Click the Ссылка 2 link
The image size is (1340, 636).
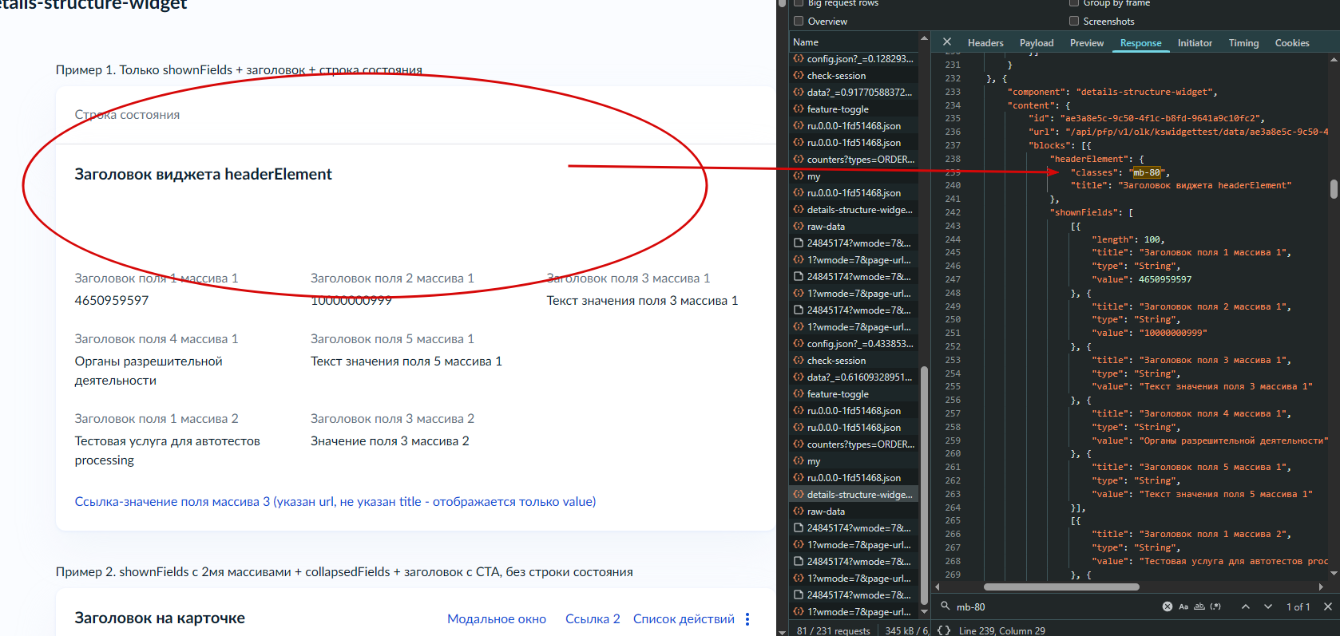(x=593, y=619)
